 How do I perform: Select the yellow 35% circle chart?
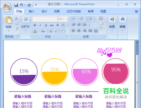point(54,72)
